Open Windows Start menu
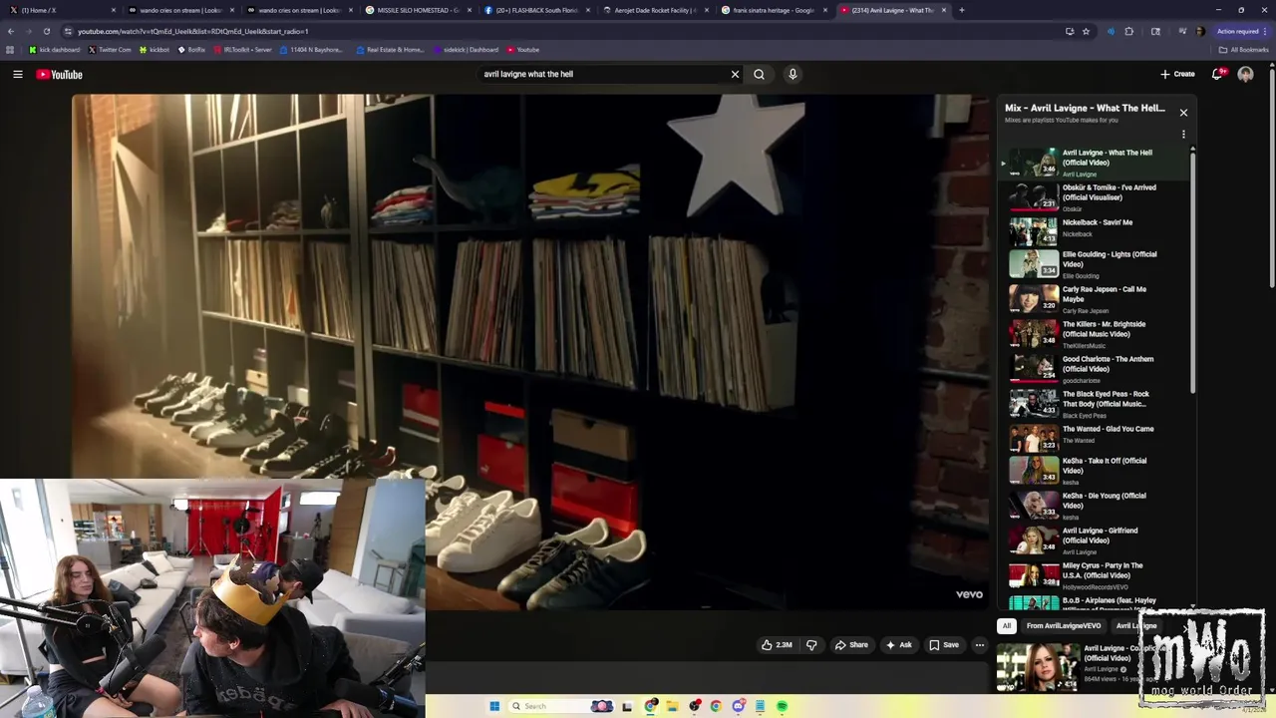This screenshot has width=1276, height=718. [x=493, y=706]
